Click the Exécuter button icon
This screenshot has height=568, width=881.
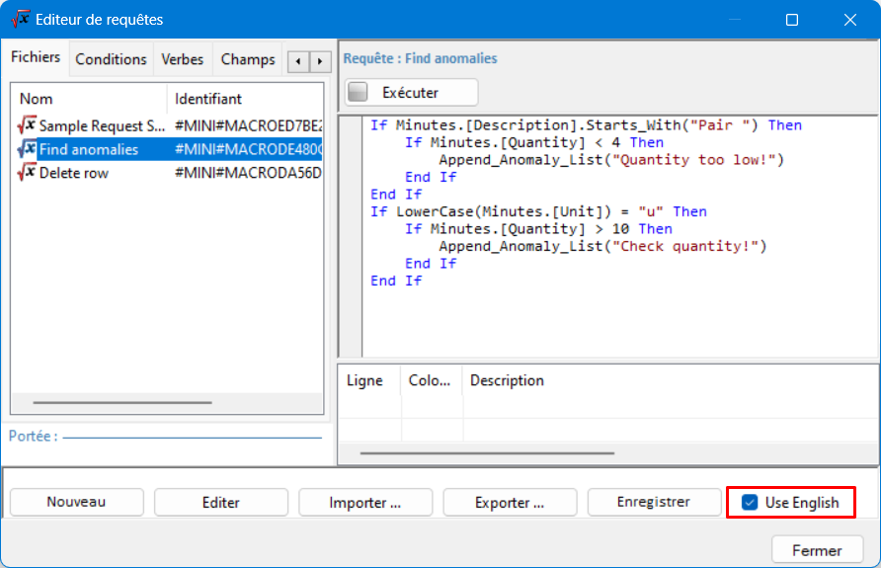359,92
